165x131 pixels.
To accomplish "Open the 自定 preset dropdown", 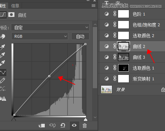I will pyautogui.click(x=50, y=27).
